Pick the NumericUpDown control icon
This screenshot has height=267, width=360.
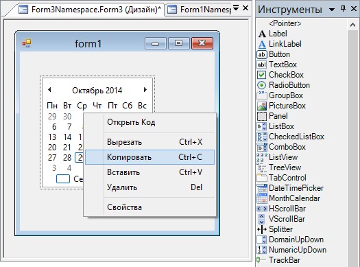262,250
